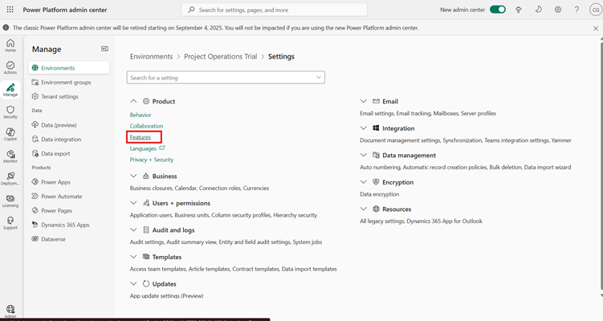
Task: Click the Product gear icon
Action: tap(146, 101)
